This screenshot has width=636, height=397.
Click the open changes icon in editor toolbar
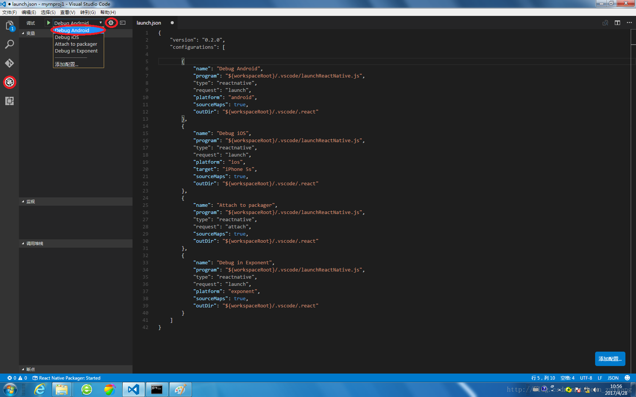point(605,23)
